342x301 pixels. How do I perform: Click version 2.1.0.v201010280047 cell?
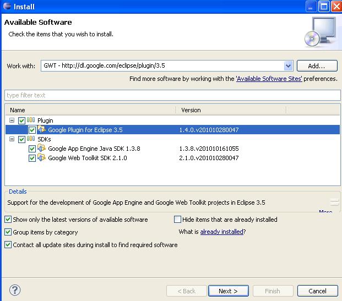[209, 158]
